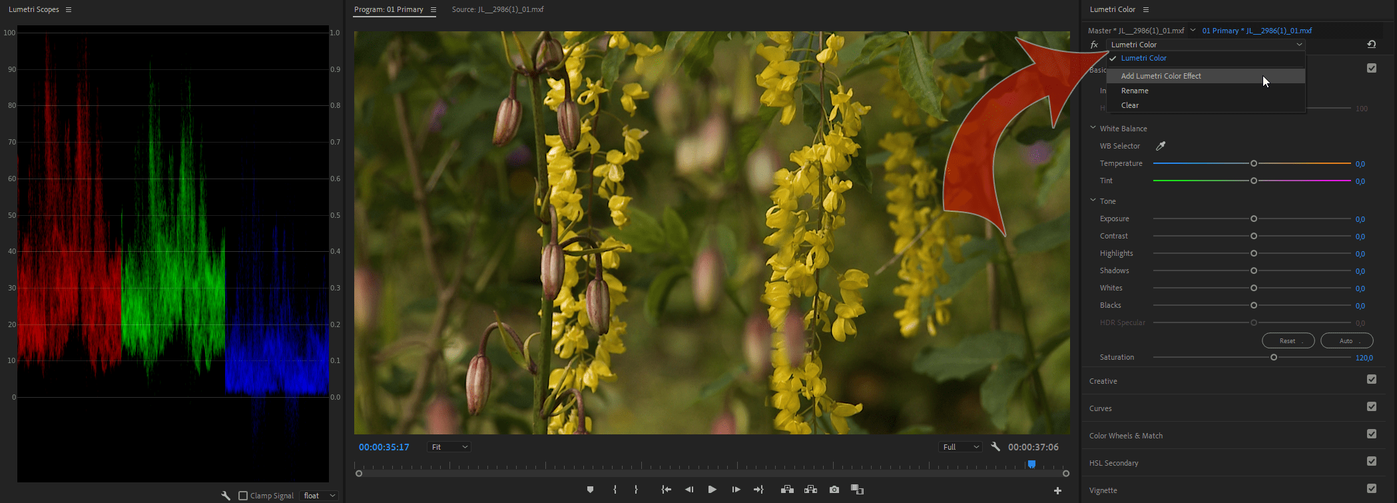Click the Exposure slider handle
Screen dimensions: 1397x503
(x=1254, y=219)
